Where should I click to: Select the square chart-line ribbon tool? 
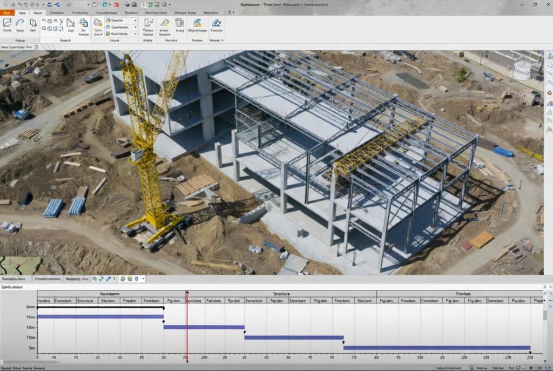point(7,23)
